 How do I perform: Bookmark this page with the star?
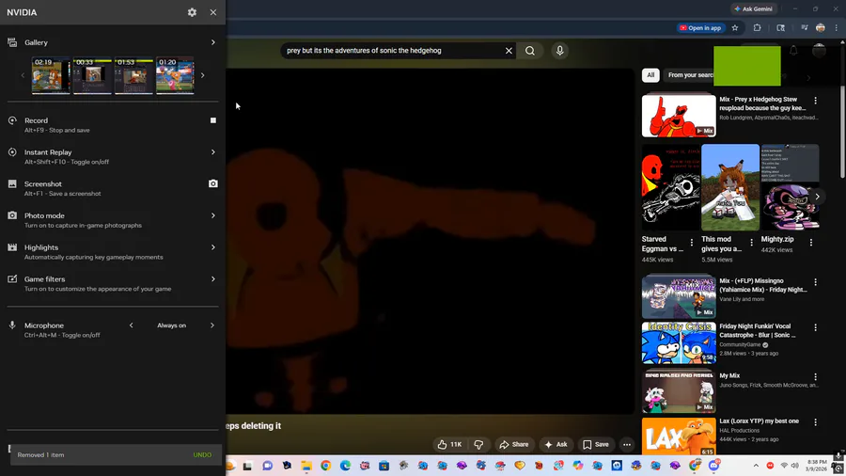click(x=735, y=28)
